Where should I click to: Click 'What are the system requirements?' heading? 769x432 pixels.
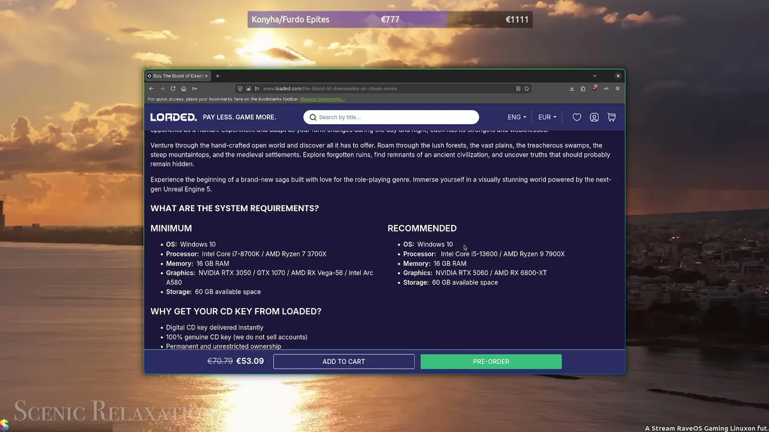(x=234, y=208)
